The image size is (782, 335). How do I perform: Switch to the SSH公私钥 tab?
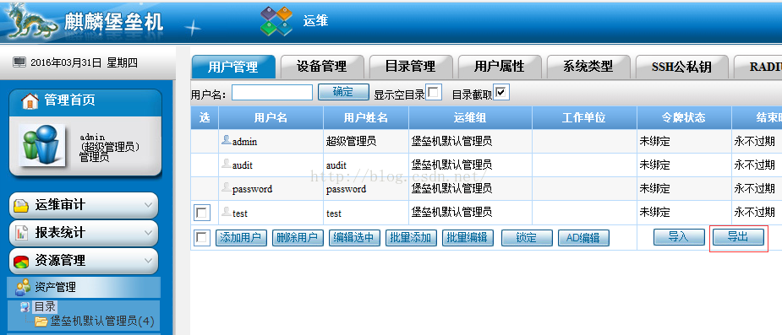[x=681, y=67]
